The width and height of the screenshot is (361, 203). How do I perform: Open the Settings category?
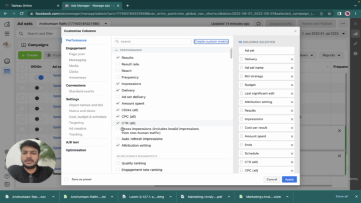73,99
